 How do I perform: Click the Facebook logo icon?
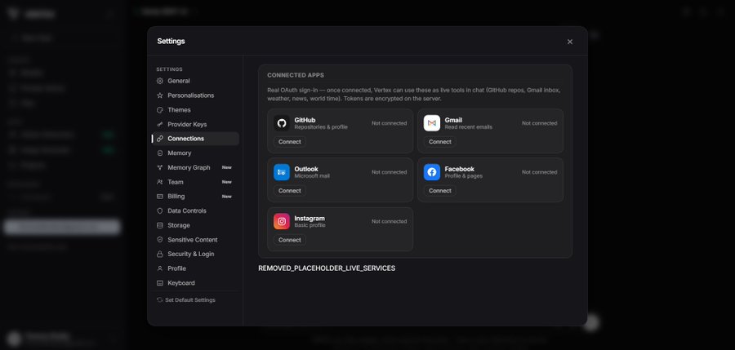pyautogui.click(x=432, y=172)
